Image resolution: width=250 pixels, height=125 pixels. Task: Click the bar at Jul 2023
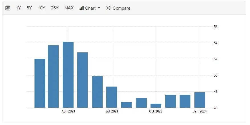(x=112, y=97)
